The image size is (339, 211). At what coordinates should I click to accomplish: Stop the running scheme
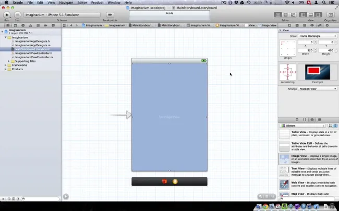point(18,15)
